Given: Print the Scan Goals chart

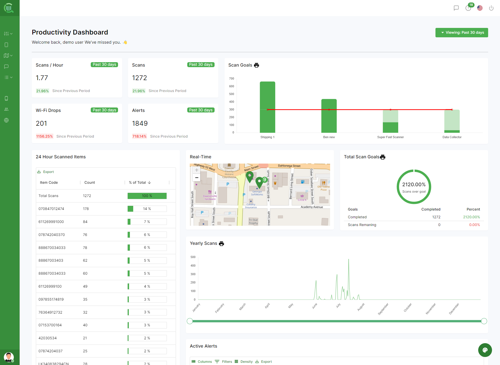Looking at the screenshot, I should pos(256,65).
